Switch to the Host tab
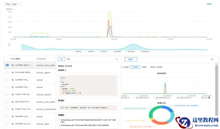 coord(135,67)
